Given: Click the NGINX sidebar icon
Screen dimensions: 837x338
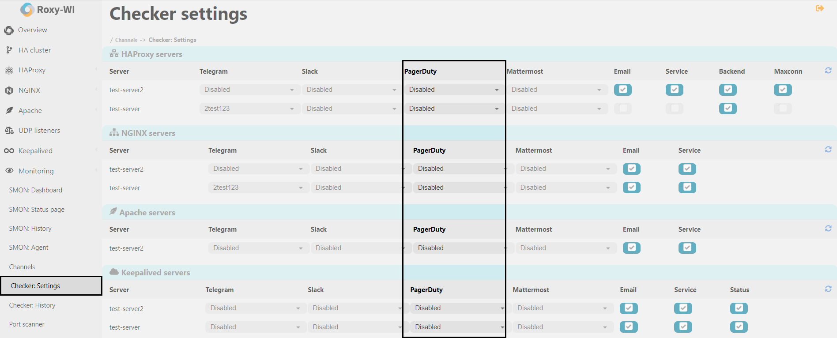Looking at the screenshot, I should tap(9, 90).
